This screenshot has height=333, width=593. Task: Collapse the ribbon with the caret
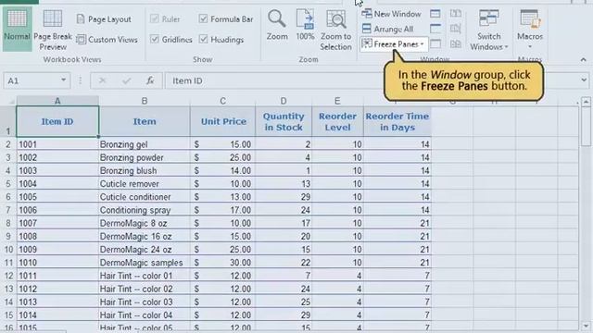583,59
